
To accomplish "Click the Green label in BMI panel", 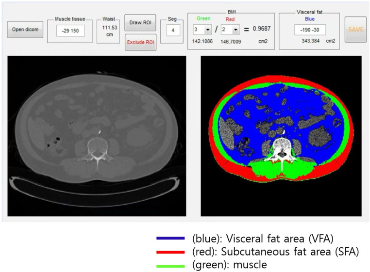I will point(203,18).
